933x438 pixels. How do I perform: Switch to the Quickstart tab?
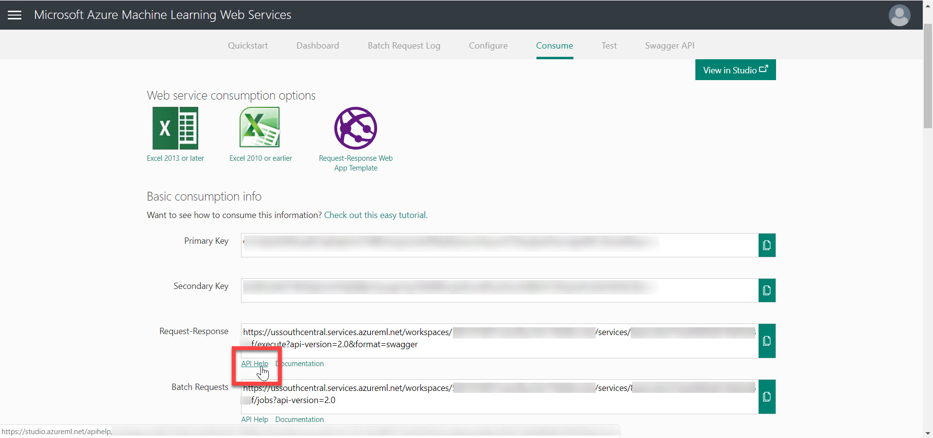pyautogui.click(x=248, y=46)
